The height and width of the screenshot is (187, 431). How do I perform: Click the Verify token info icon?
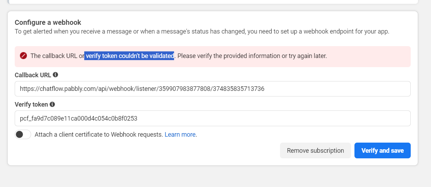coord(52,104)
